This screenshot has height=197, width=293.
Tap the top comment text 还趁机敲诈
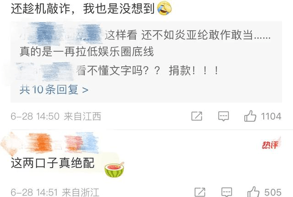pos(82,9)
